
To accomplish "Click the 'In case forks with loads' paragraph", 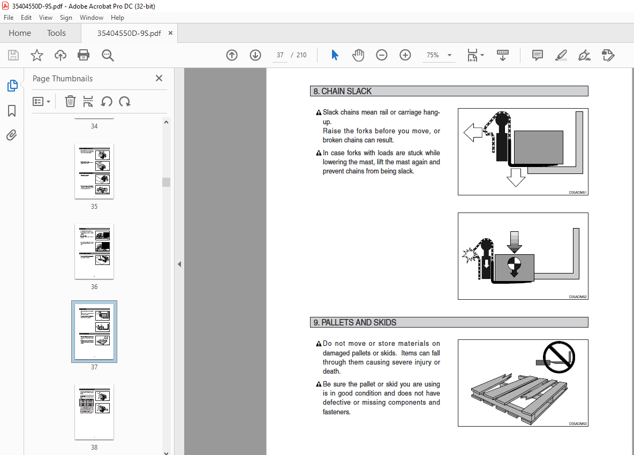I will click(x=379, y=162).
